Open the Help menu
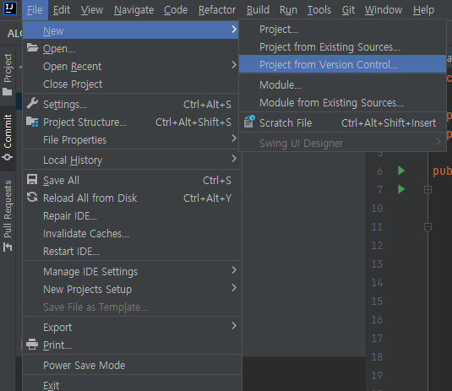 tap(423, 10)
